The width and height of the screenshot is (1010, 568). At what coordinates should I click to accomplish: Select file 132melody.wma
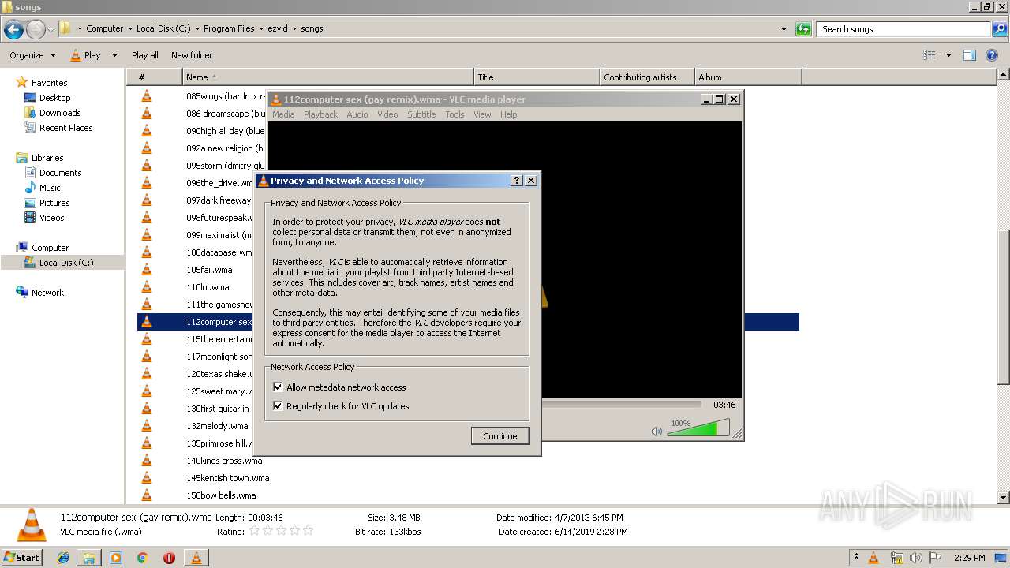217,426
